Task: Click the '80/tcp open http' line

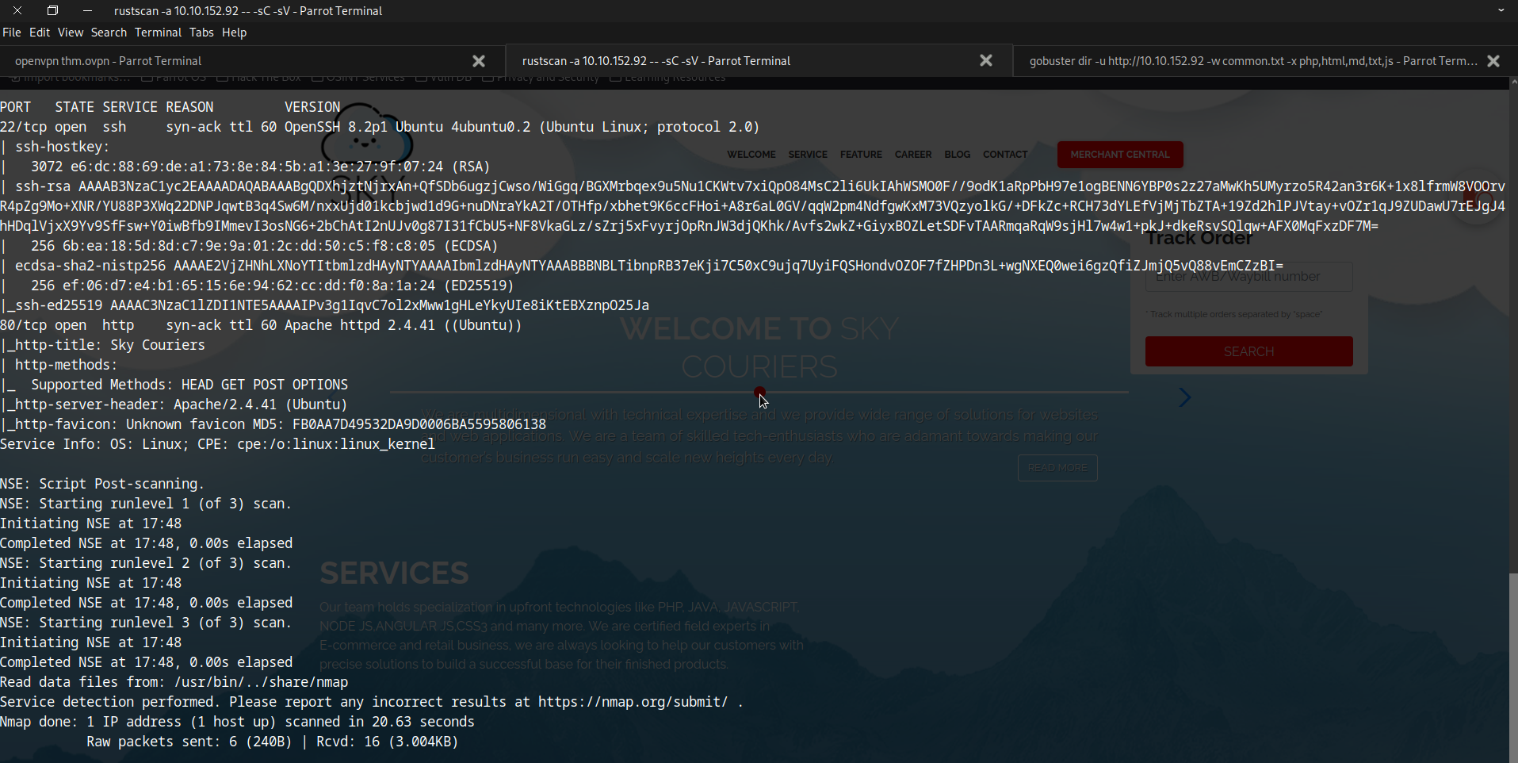Action: click(261, 325)
